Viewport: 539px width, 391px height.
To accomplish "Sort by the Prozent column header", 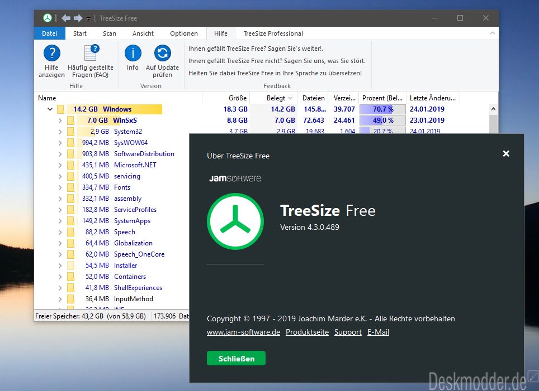I will pyautogui.click(x=382, y=98).
